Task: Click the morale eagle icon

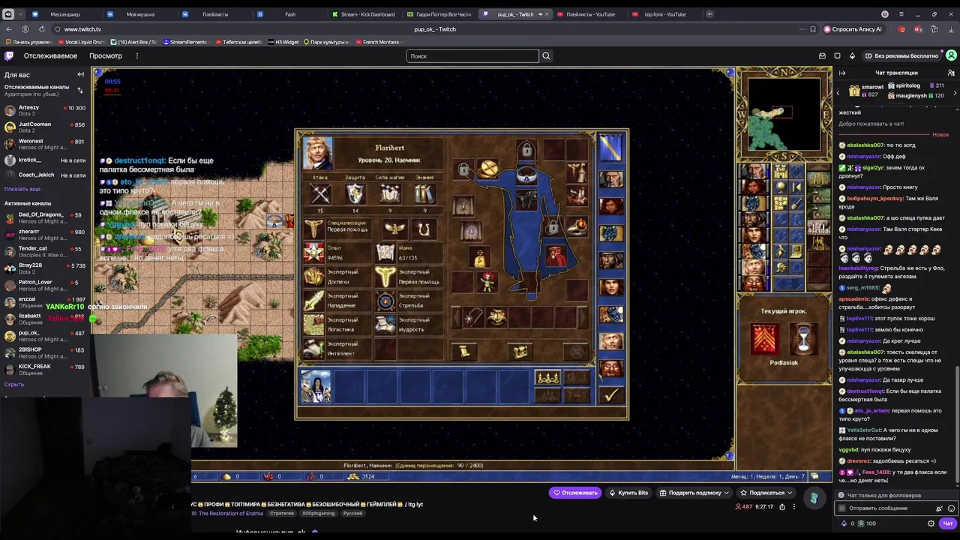Action: [x=394, y=229]
